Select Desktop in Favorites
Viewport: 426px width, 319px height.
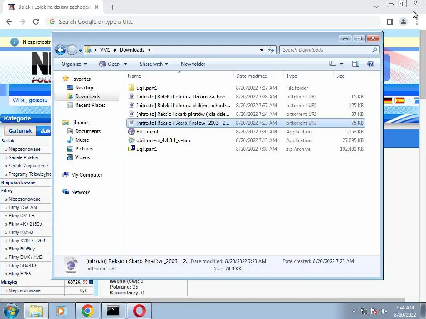(84, 88)
